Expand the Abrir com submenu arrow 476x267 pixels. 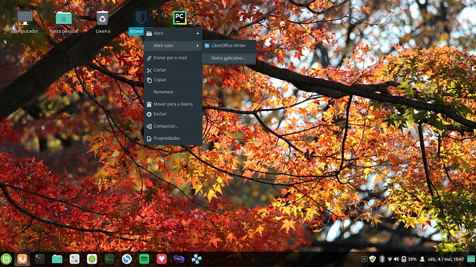197,46
